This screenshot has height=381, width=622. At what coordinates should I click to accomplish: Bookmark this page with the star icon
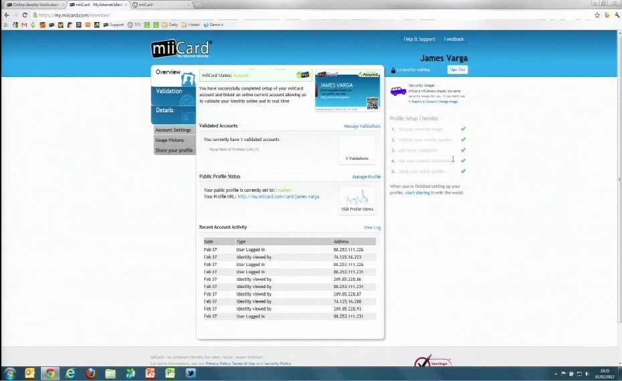597,15
